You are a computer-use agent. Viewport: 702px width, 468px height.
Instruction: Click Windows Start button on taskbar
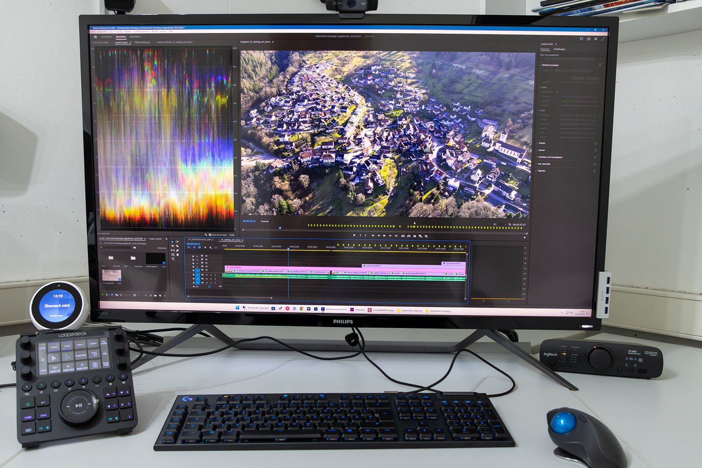(x=237, y=308)
